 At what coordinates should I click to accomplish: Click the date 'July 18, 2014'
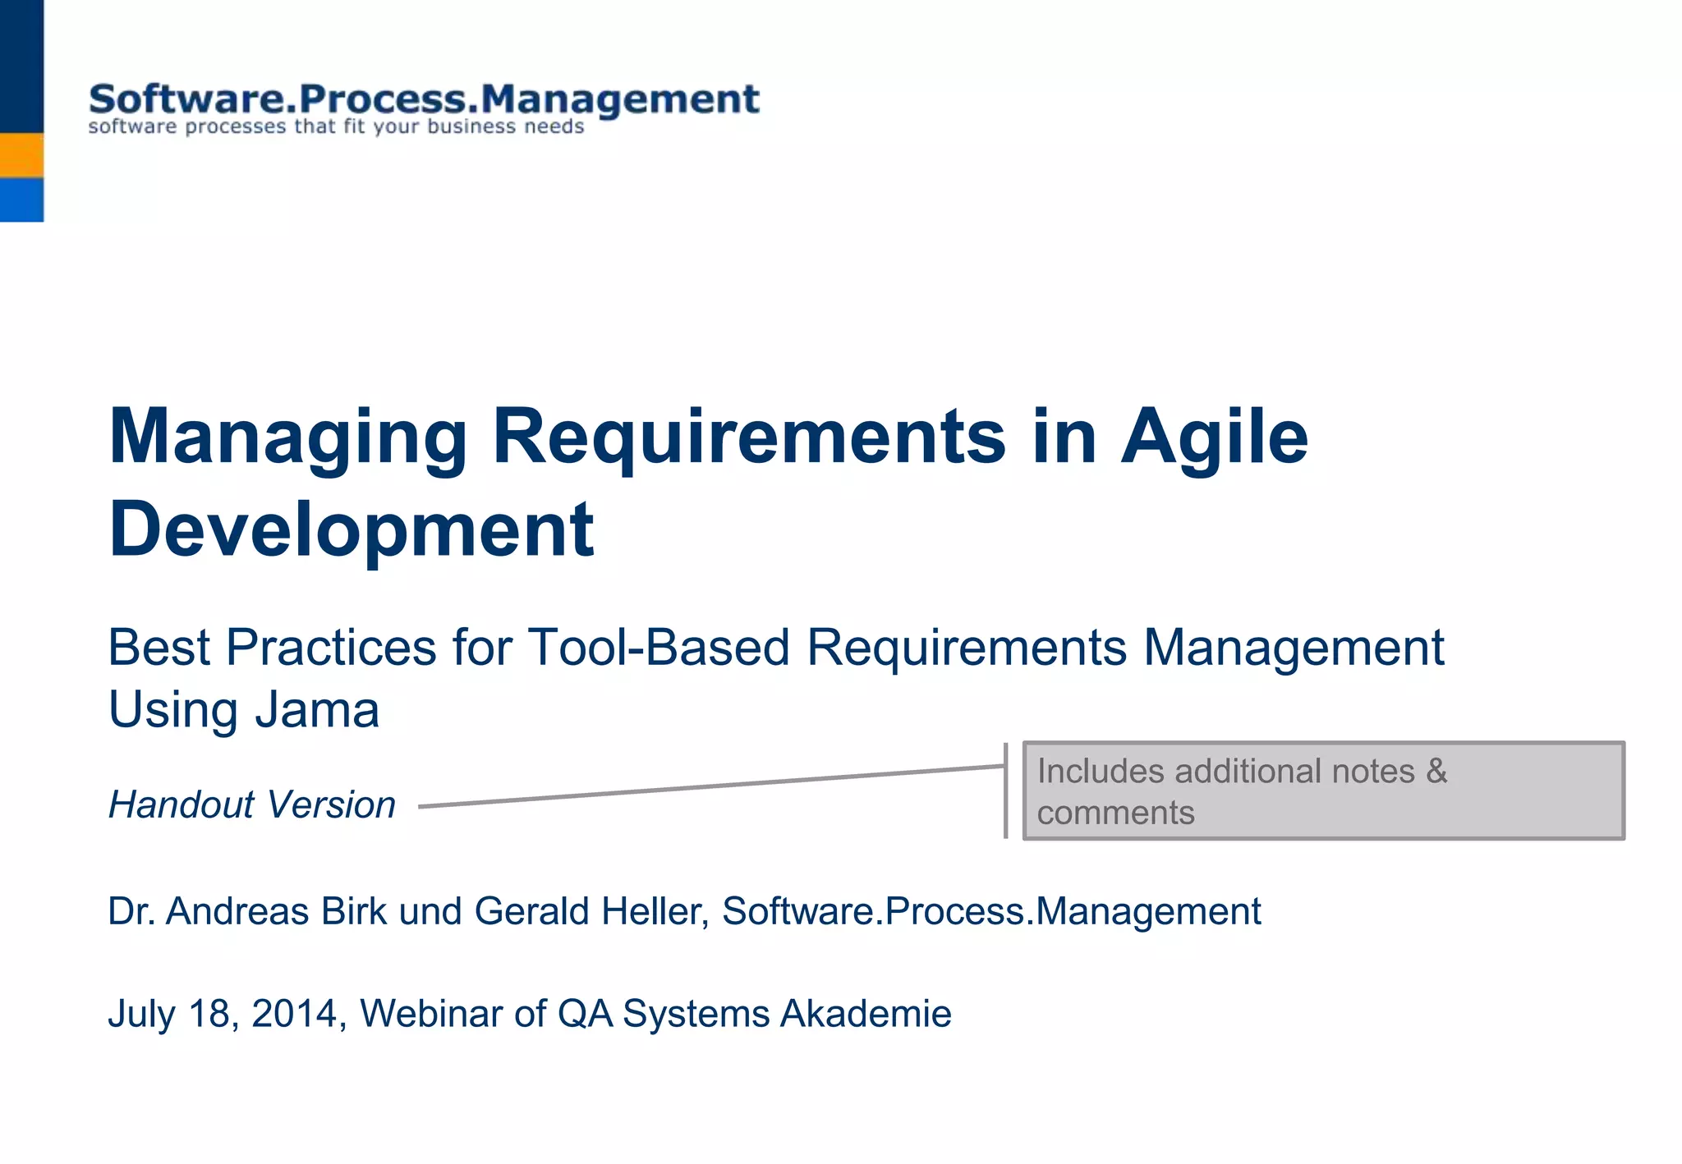point(223,1014)
